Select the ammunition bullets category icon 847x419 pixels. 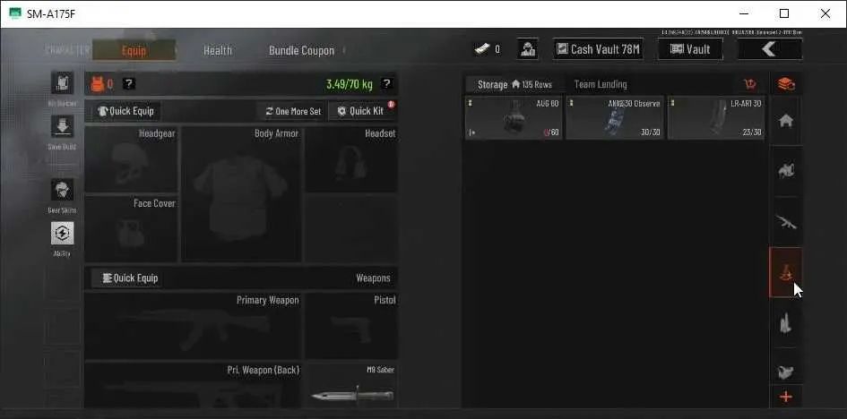pos(785,323)
